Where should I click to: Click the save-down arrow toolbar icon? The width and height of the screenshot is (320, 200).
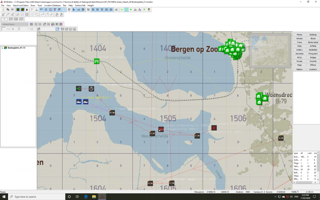(27, 10)
